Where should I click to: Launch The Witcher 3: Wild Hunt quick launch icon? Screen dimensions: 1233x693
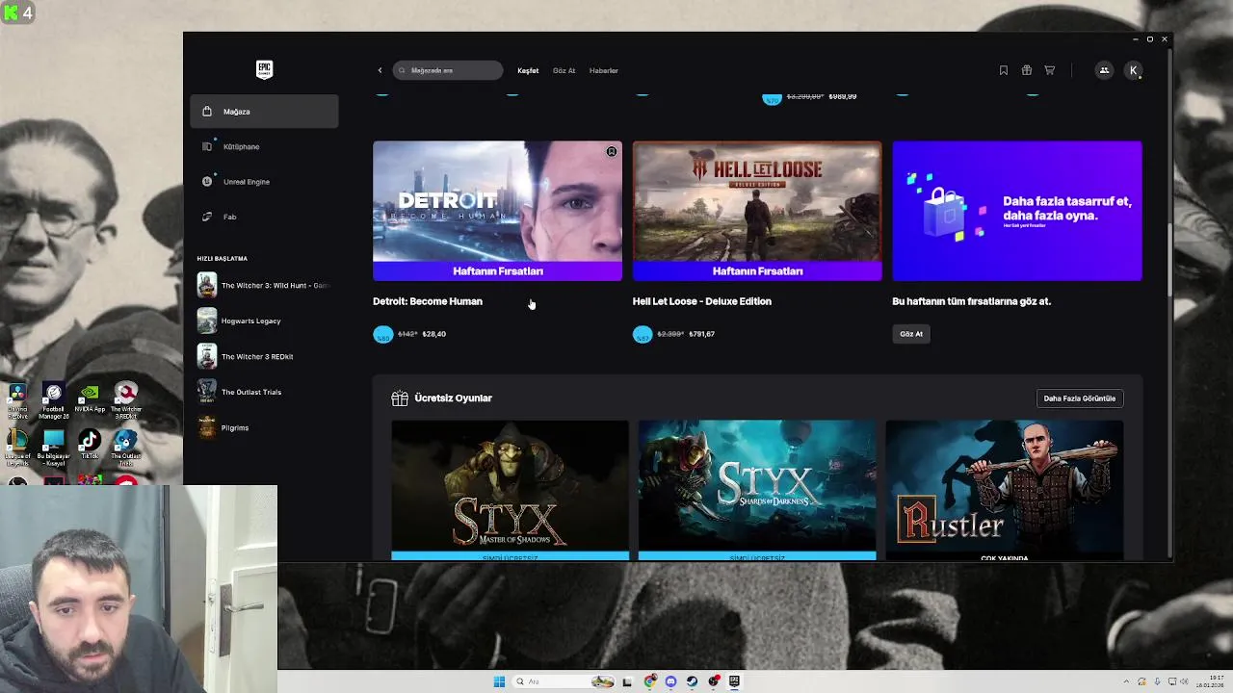207,285
